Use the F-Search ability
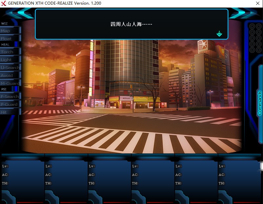The image size is (263, 204). (10, 96)
